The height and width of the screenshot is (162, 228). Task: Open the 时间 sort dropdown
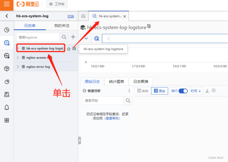(196, 91)
